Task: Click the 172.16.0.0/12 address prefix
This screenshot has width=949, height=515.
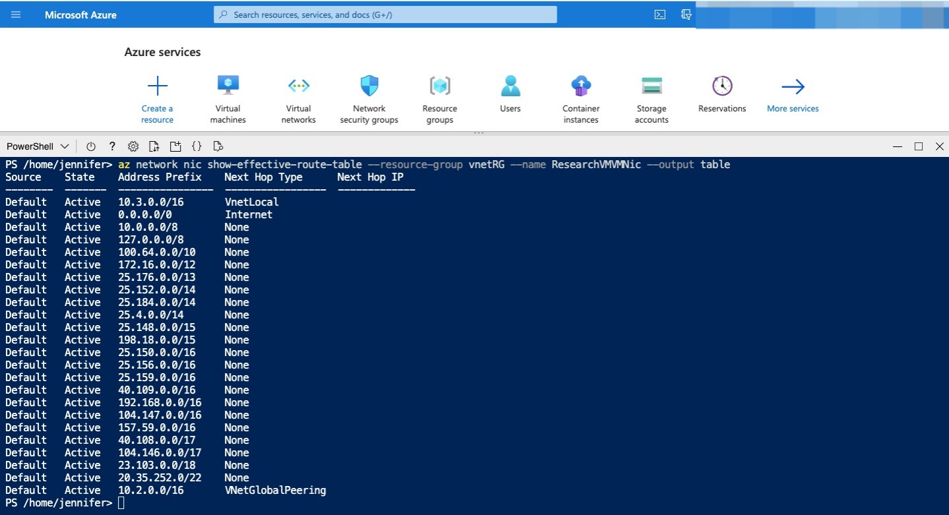Action: pyautogui.click(x=157, y=264)
